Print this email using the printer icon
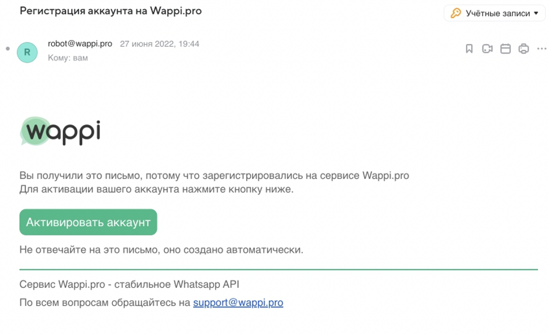The width and height of the screenshot is (549, 335). pyautogui.click(x=524, y=48)
